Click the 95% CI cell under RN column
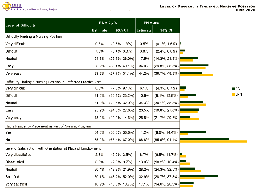This screenshot has height=193, width=258. pyautogui.click(x=121, y=30)
